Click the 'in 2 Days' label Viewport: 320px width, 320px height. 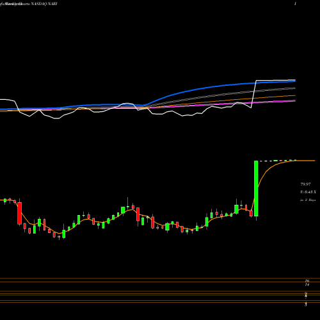pos(308,200)
